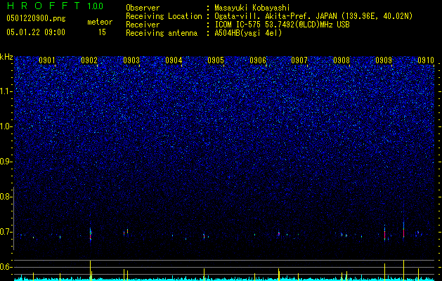Click the tallest yellow intensity bar near 0902
The image size is (442, 281).
(x=90, y=270)
